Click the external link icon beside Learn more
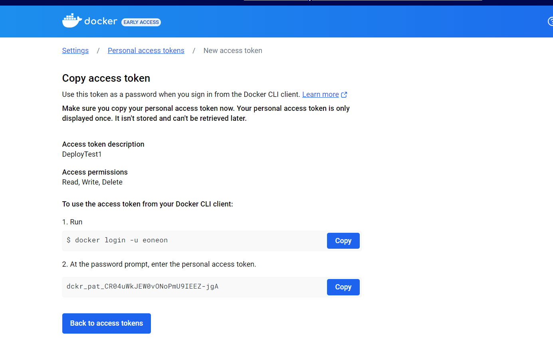Image resolution: width=553 pixels, height=342 pixels. click(344, 95)
